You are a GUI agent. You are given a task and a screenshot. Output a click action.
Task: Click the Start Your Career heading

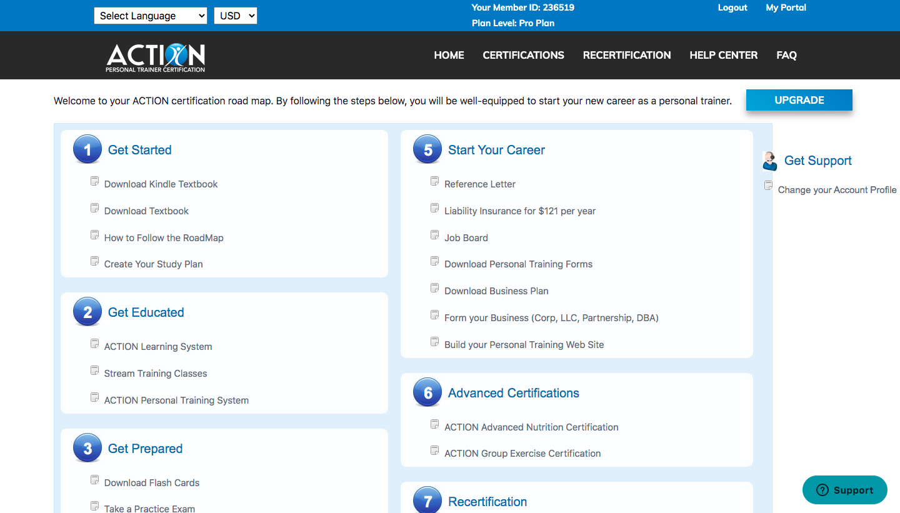tap(496, 150)
